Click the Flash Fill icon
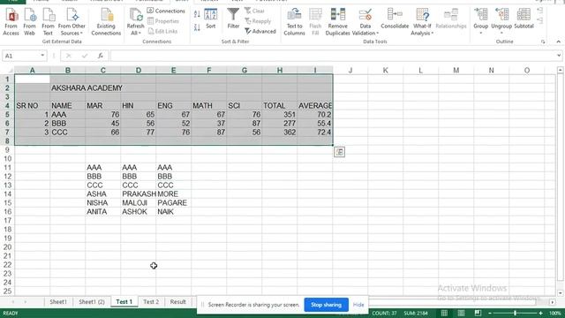 click(x=315, y=22)
